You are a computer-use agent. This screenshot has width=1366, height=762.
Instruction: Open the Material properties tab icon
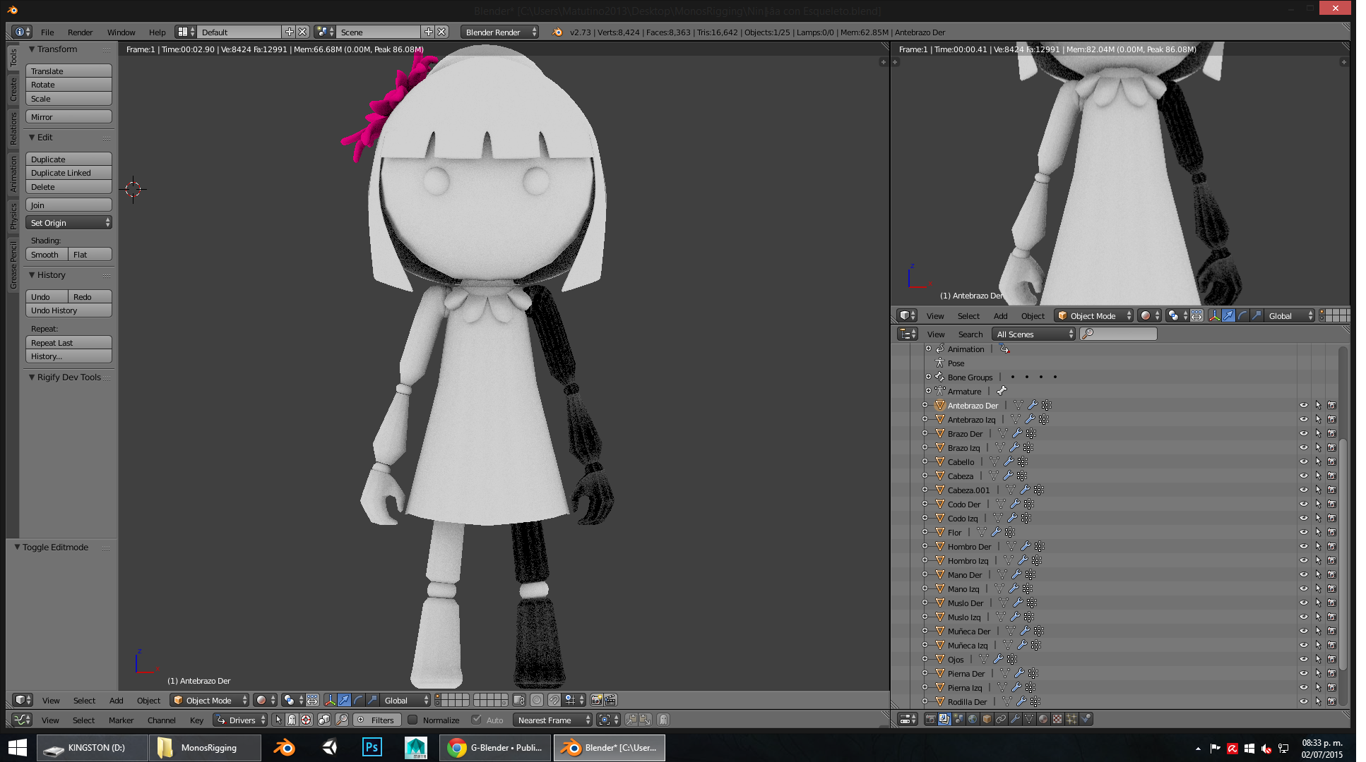tap(1043, 719)
